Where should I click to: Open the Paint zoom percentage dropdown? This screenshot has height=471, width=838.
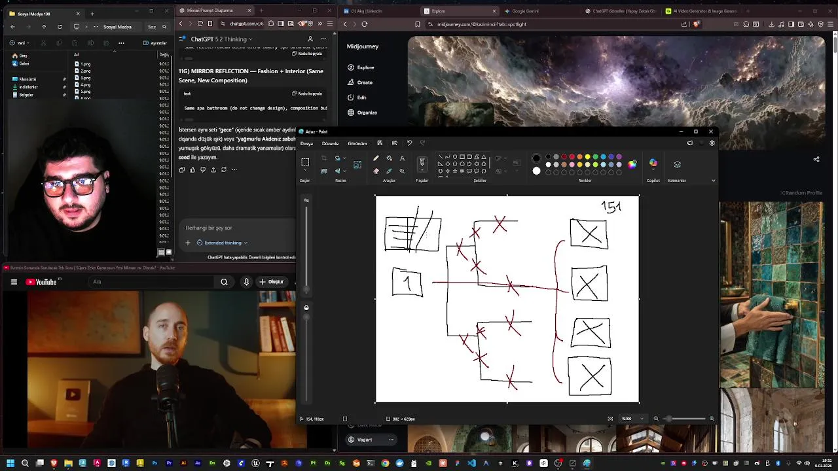click(x=641, y=419)
